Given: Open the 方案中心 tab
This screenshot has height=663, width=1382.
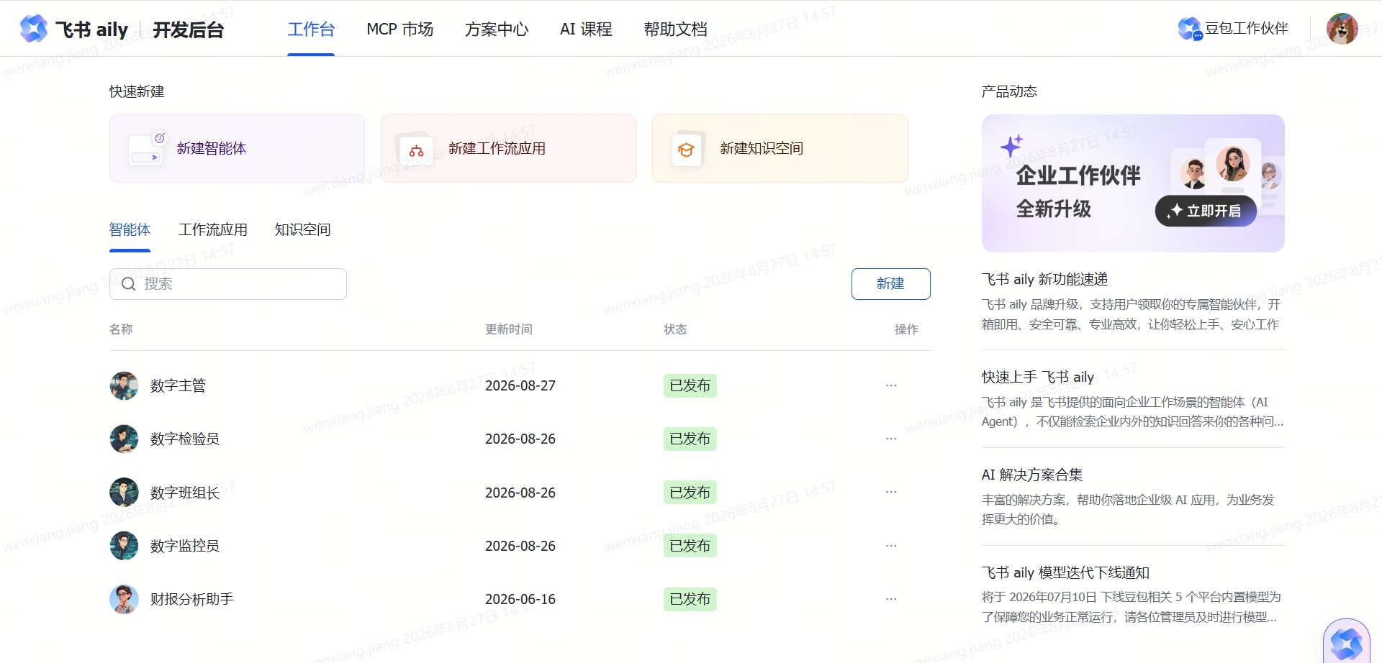Looking at the screenshot, I should 497,29.
